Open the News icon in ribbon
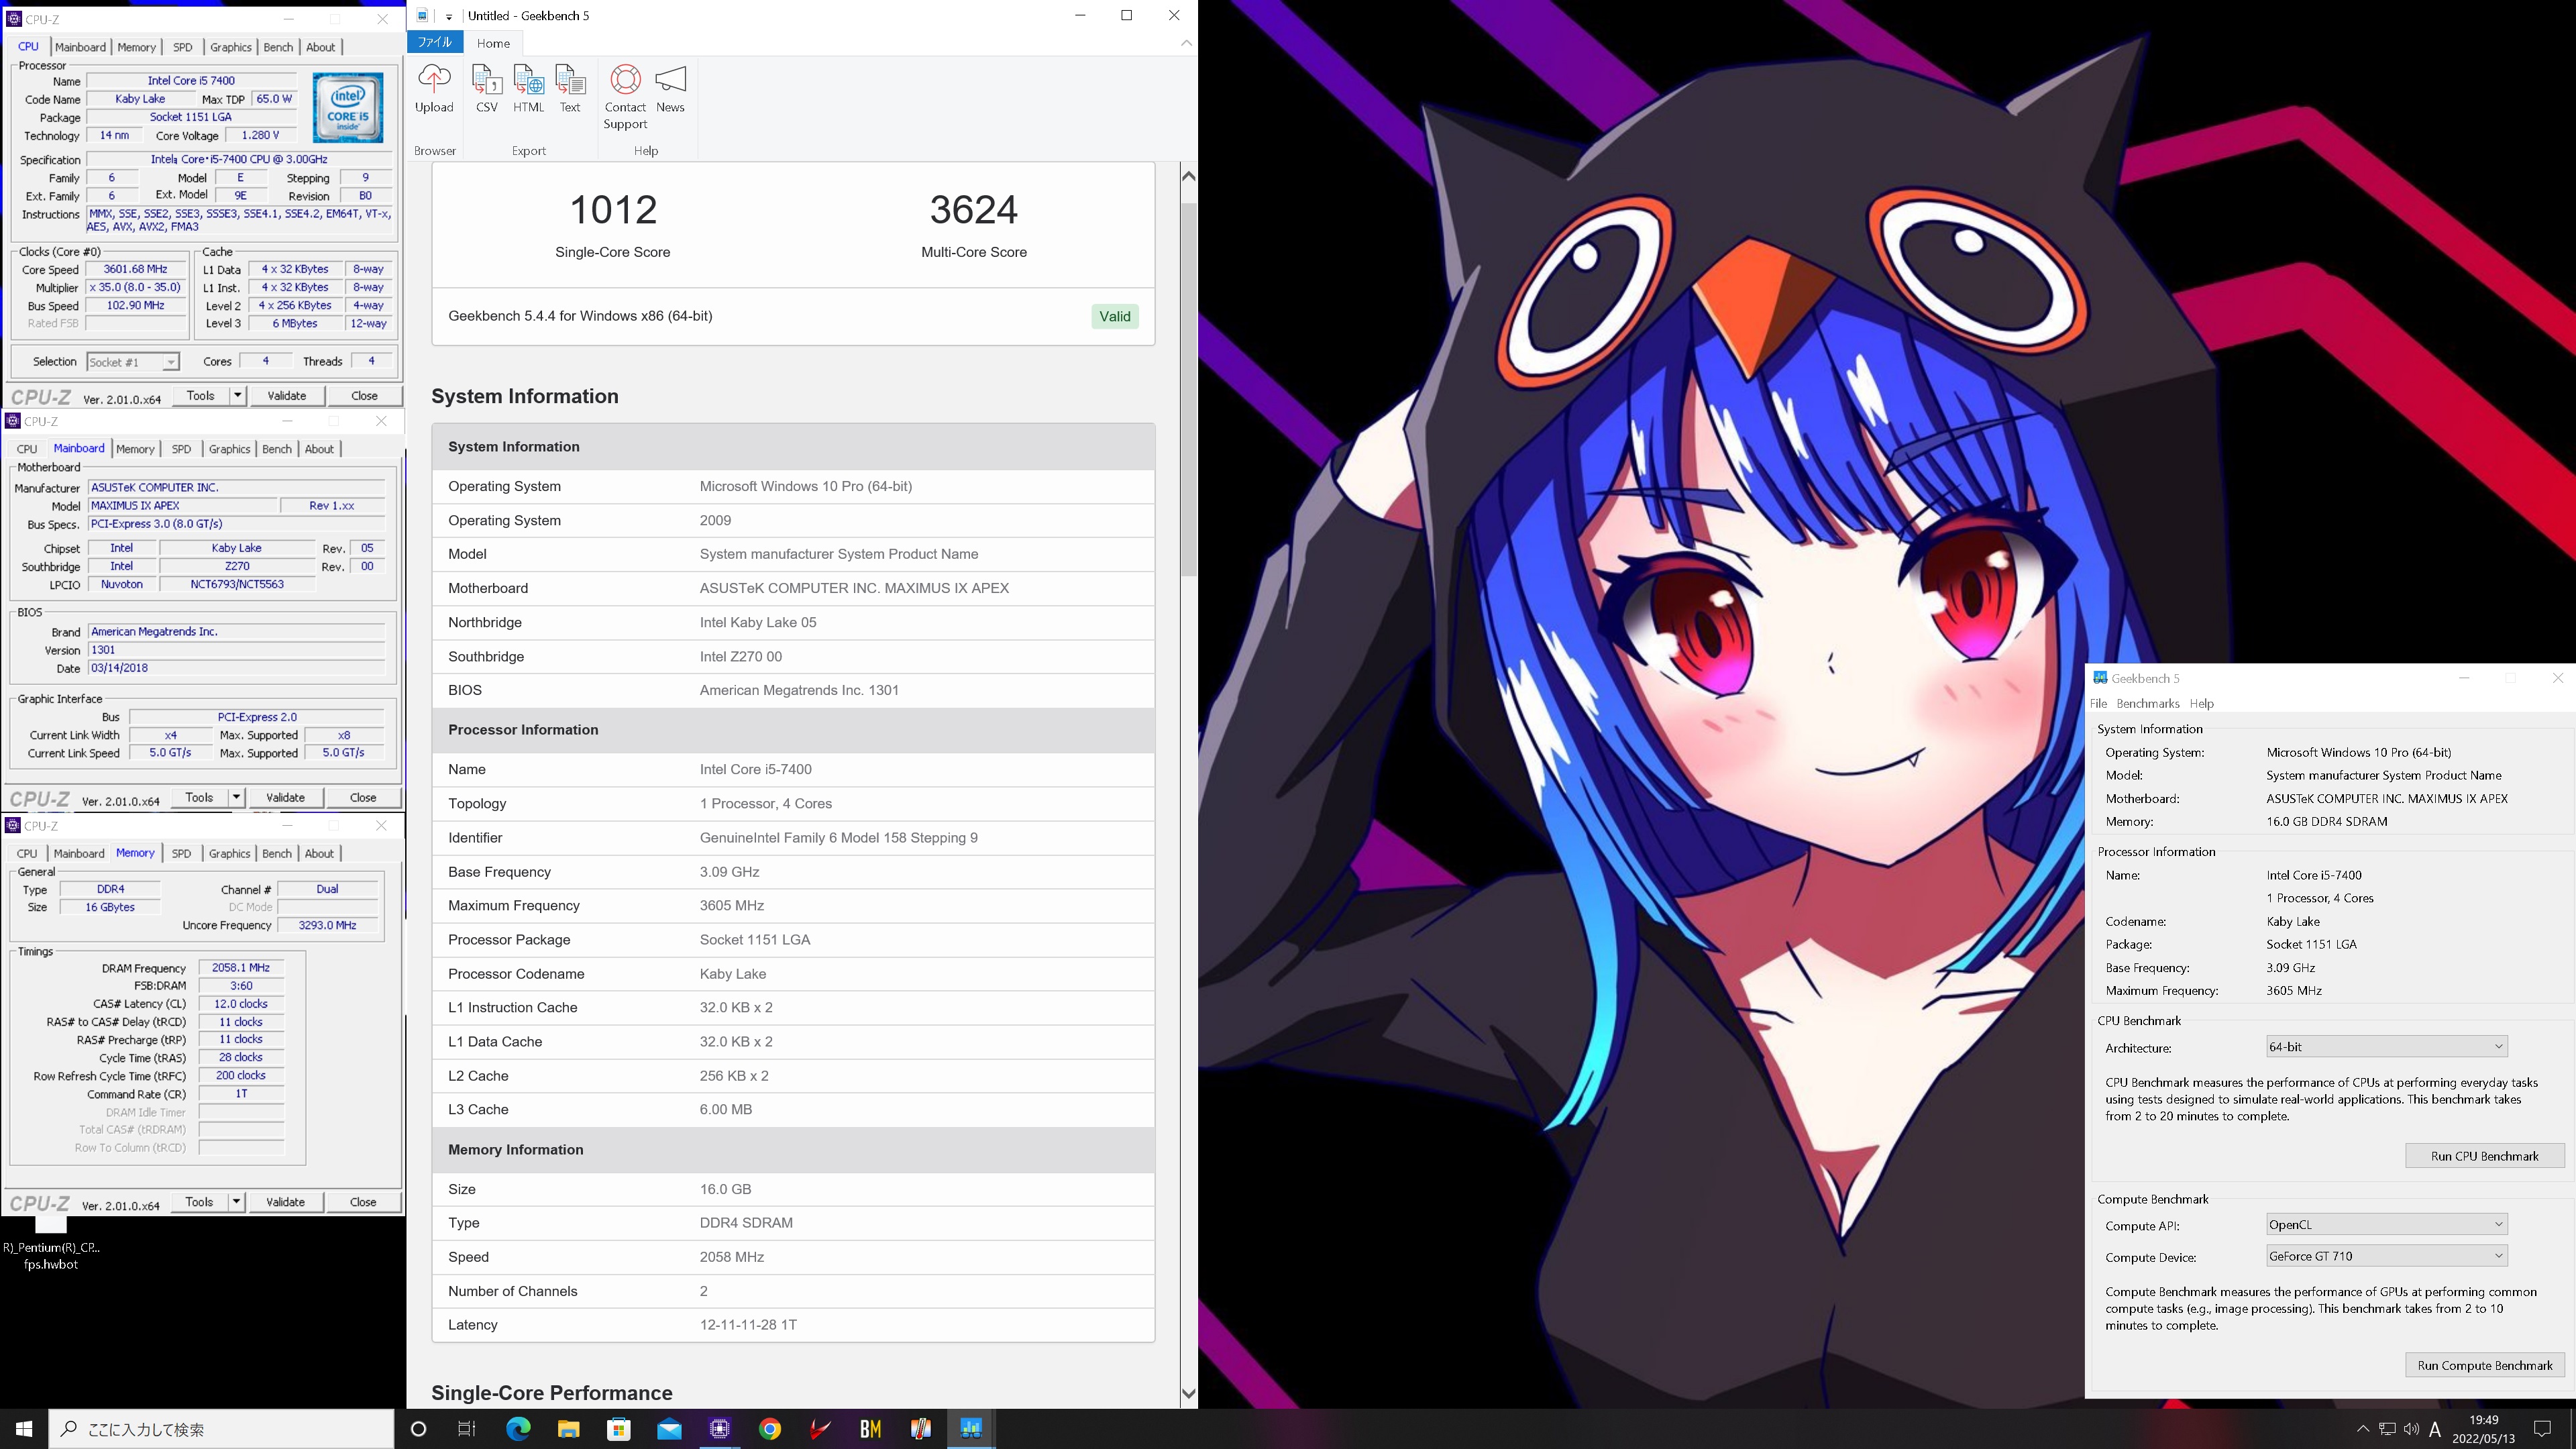2576x1449 pixels. 670,90
